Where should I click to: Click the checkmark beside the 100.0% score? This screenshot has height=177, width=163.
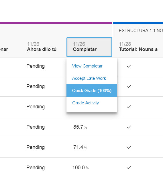click(129, 168)
